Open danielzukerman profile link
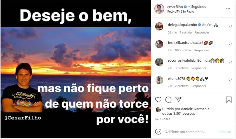Viewport: 236px width, 139px height. (194, 109)
